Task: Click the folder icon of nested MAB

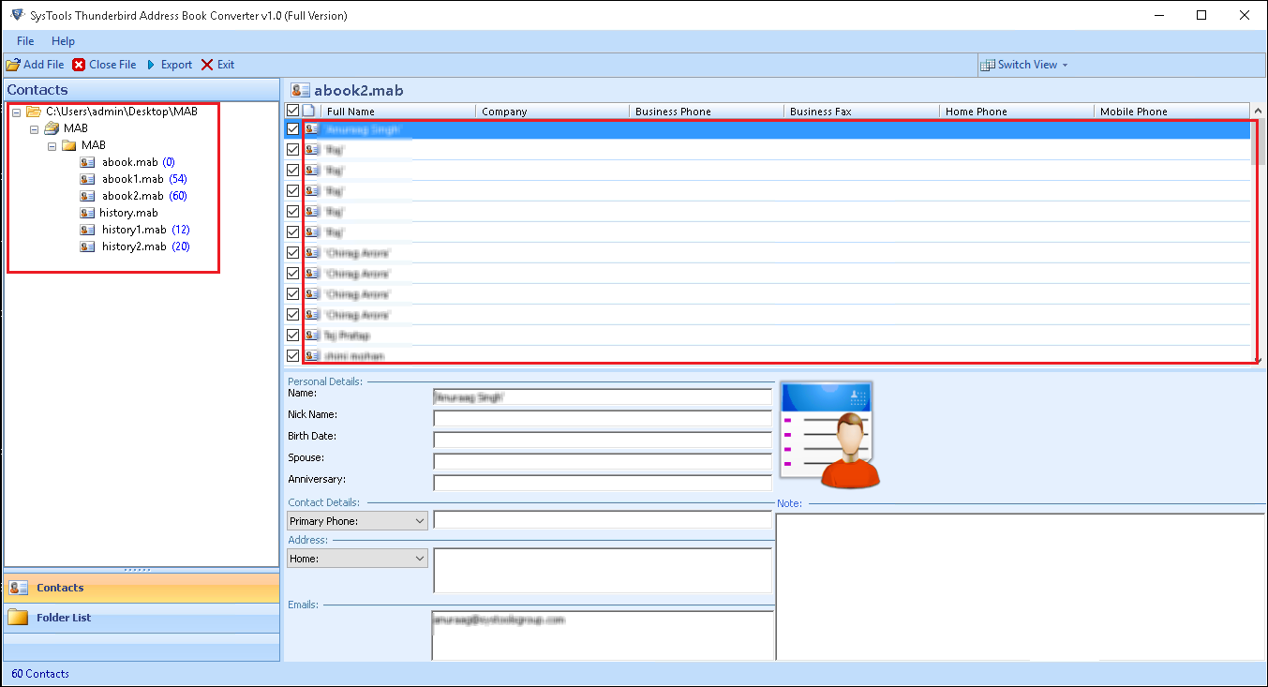Action: [69, 145]
